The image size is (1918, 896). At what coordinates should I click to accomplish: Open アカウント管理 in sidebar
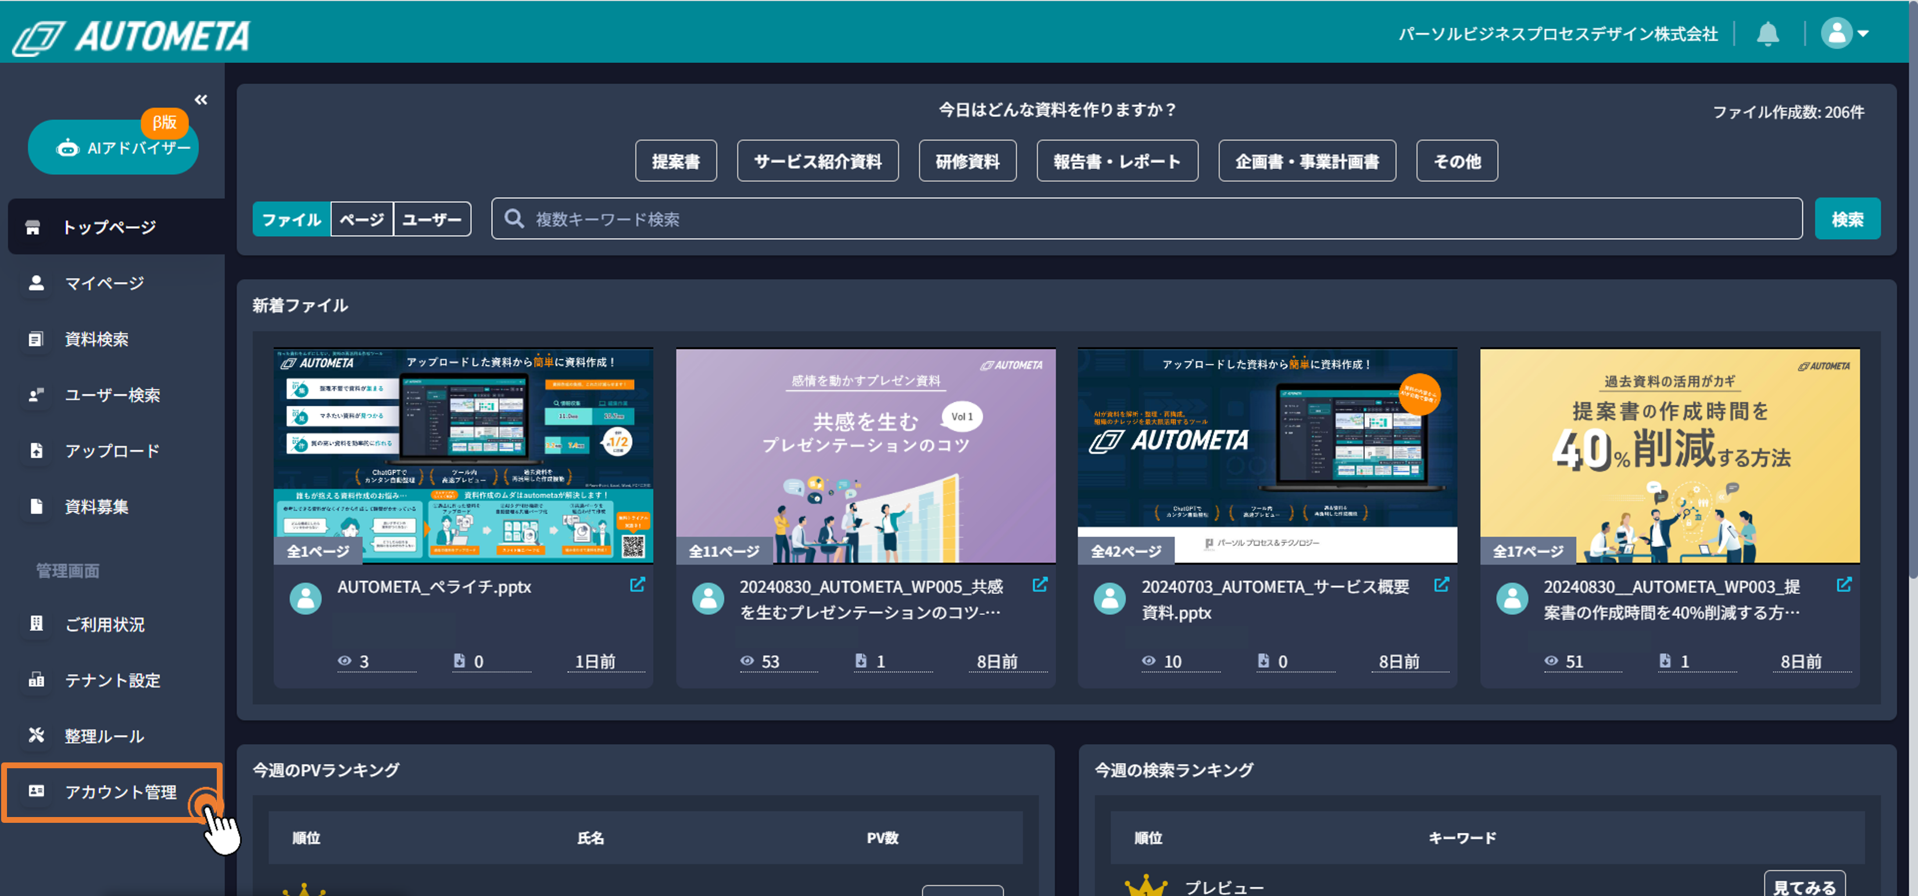click(x=112, y=792)
